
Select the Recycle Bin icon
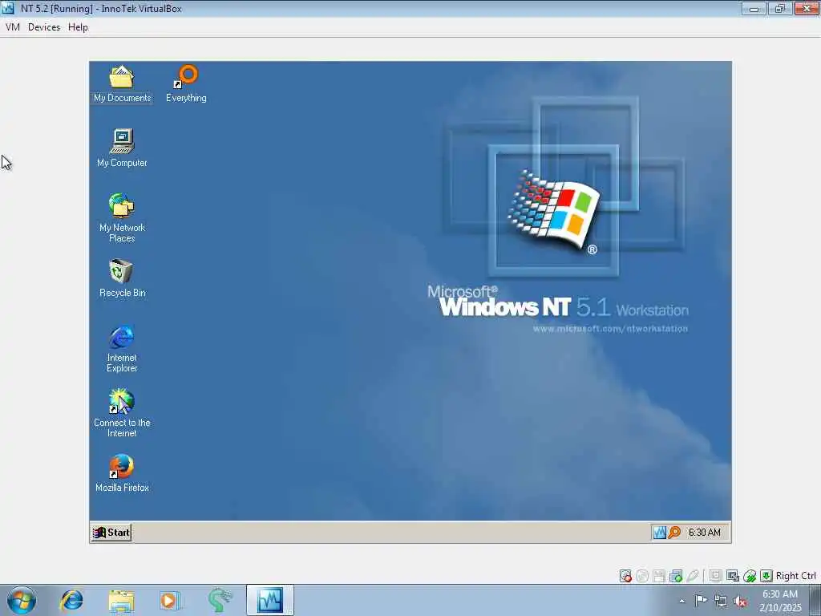click(x=122, y=278)
